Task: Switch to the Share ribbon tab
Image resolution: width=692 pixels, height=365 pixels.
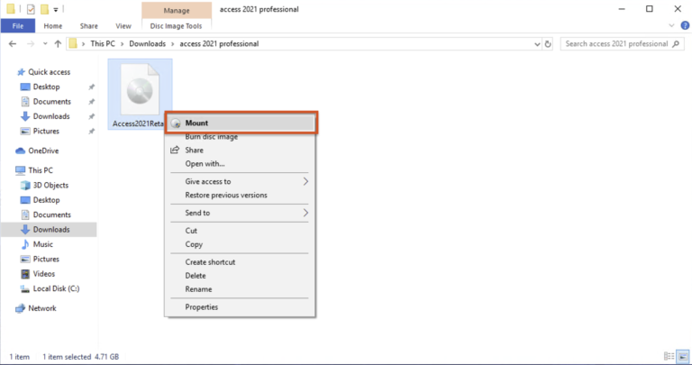Action: (88, 26)
